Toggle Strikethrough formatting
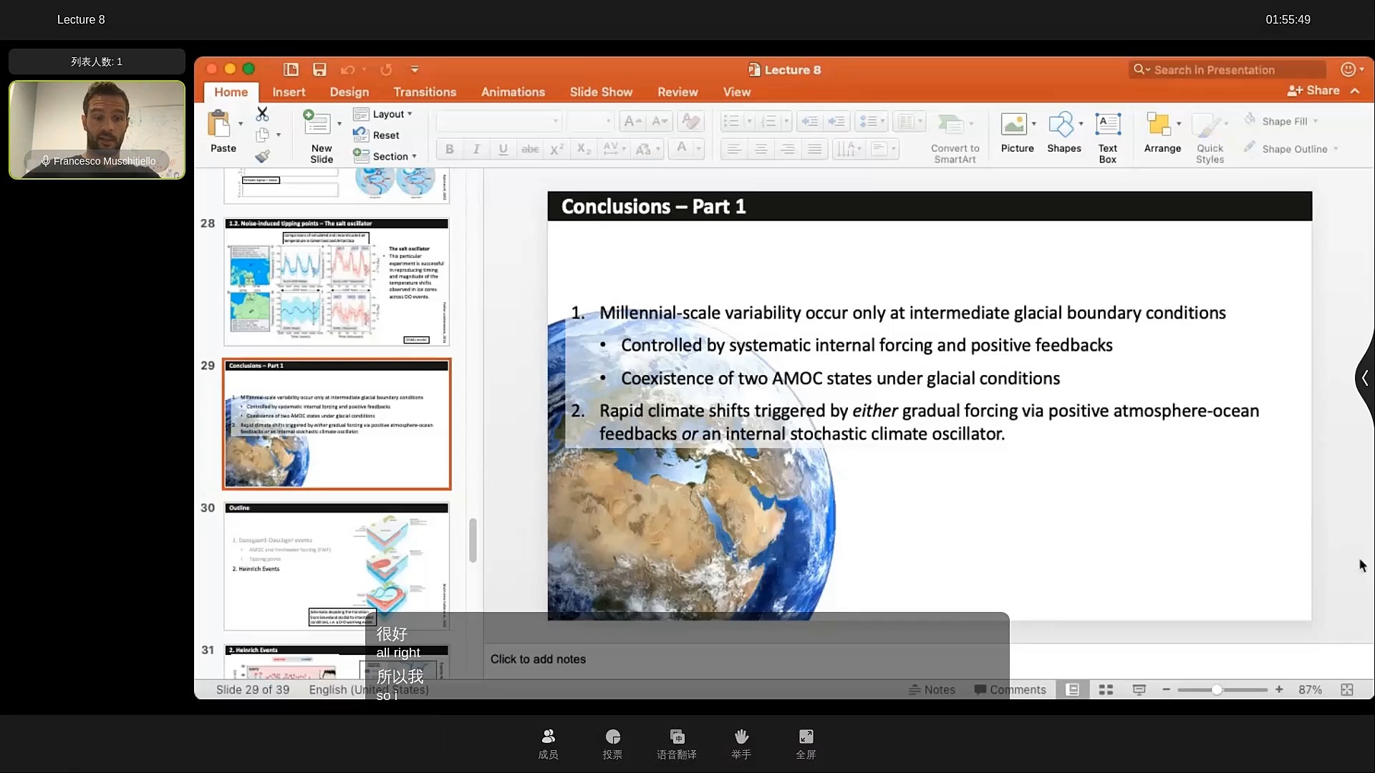This screenshot has height=773, width=1375. 530,149
